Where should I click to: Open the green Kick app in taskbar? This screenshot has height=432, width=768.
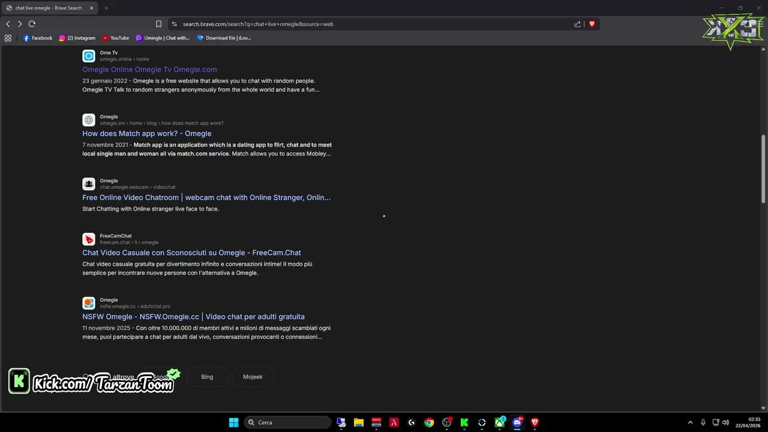click(x=464, y=422)
